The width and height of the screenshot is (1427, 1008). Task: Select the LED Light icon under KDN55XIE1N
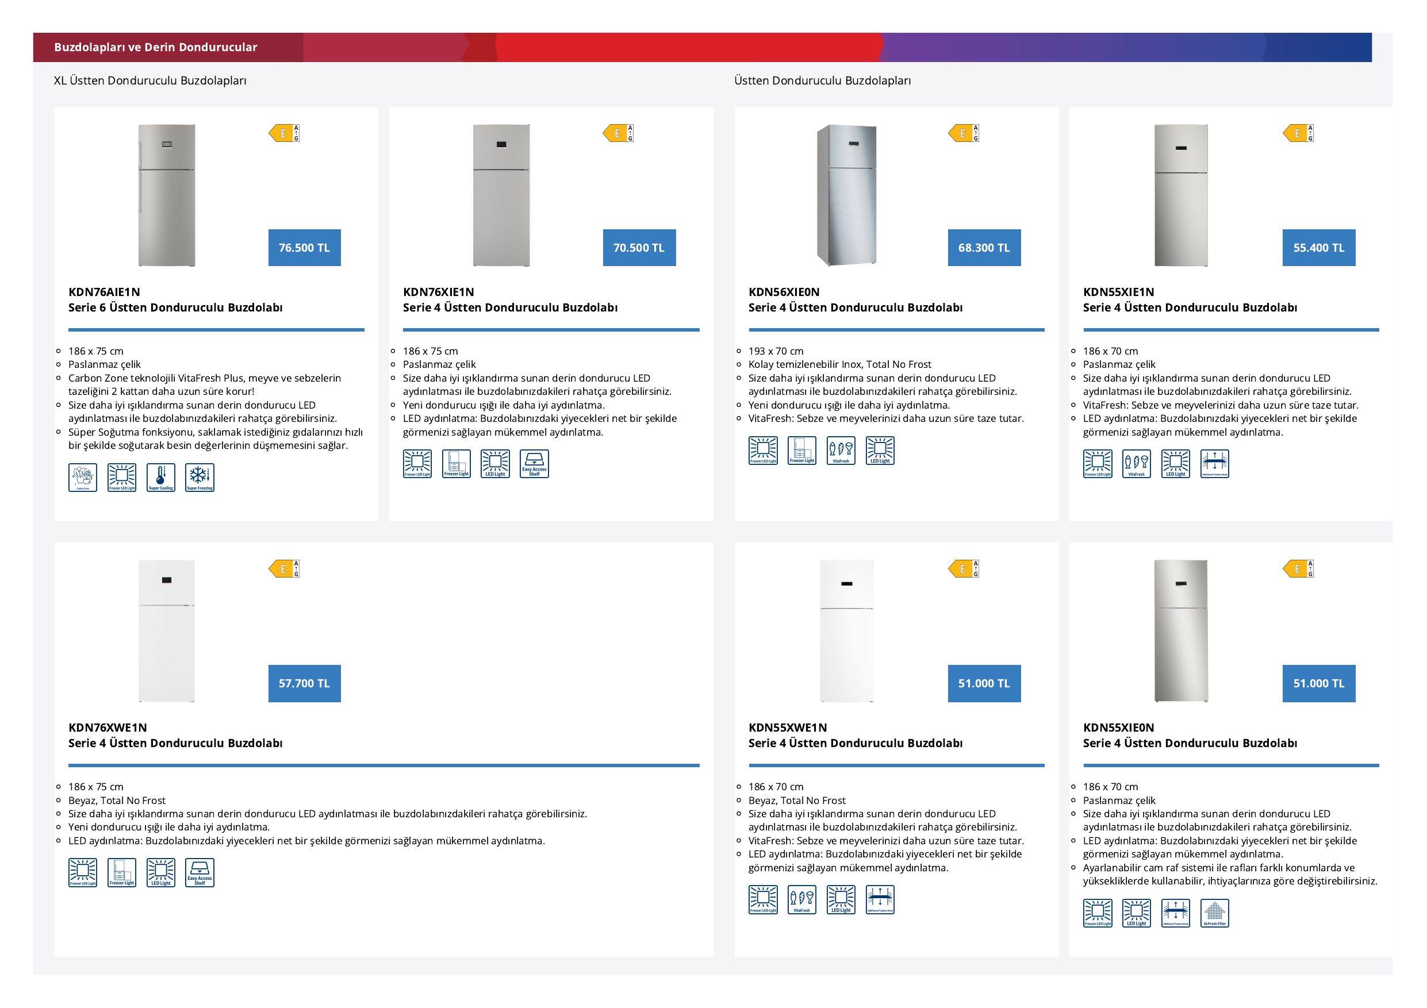[1175, 464]
